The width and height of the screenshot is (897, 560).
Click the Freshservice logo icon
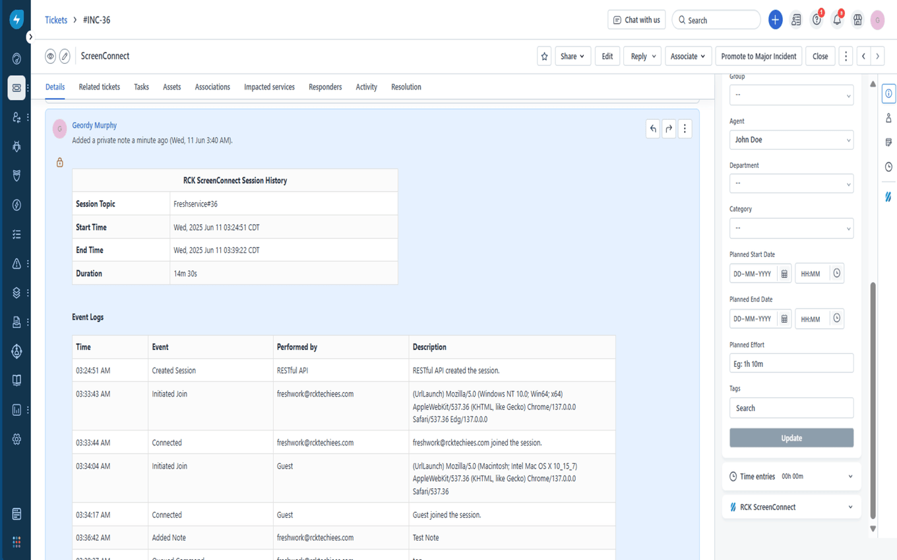(16, 19)
